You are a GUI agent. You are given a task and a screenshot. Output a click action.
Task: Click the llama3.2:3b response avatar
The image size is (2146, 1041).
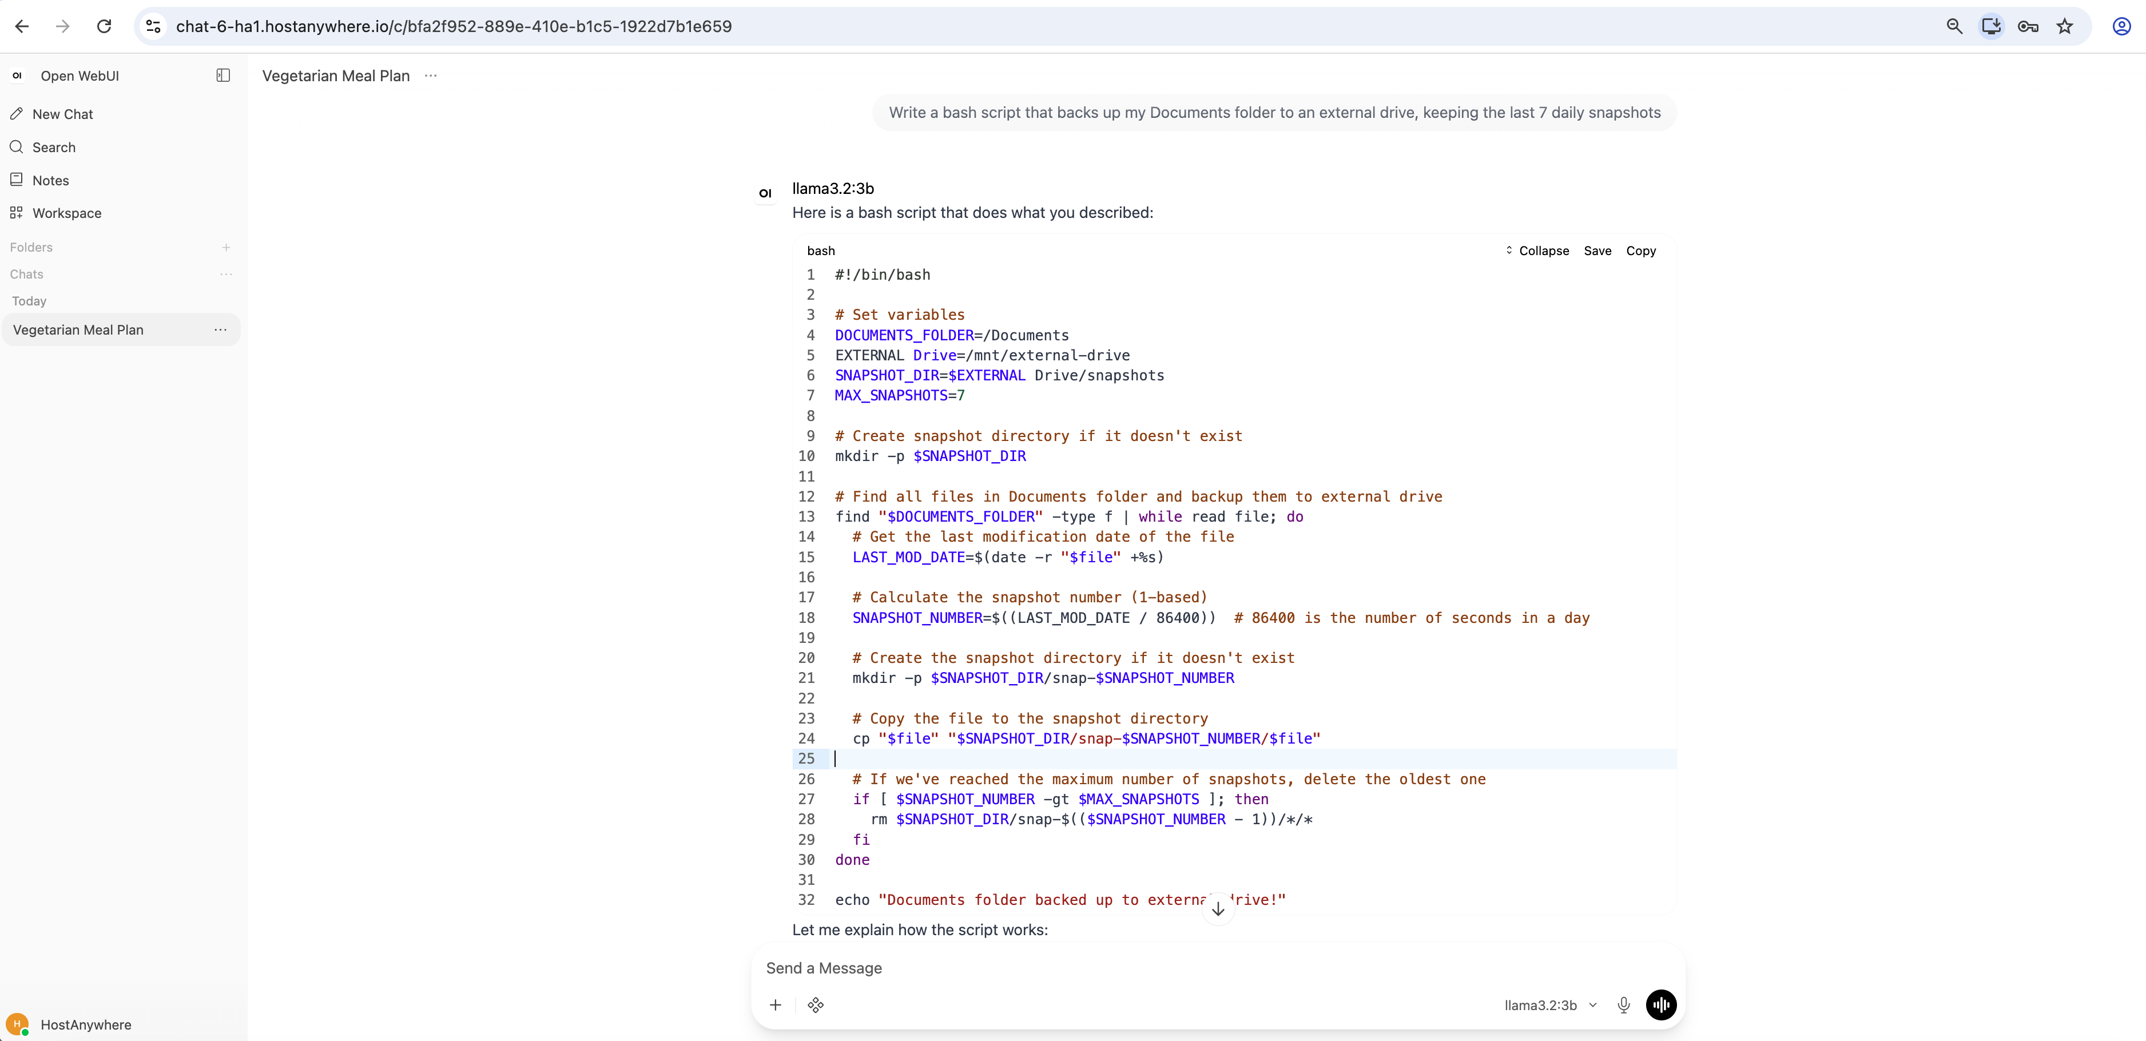pyautogui.click(x=765, y=193)
